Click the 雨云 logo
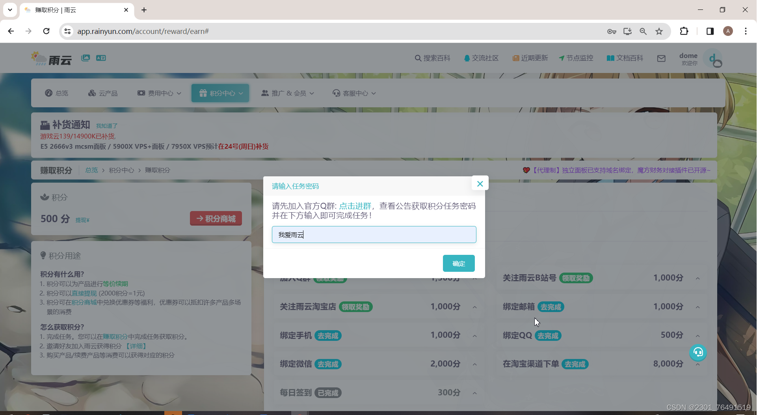Image resolution: width=757 pixels, height=415 pixels. (x=51, y=58)
